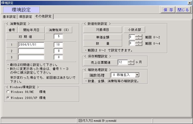Select Windows 2000/XP 環境 radio button
Viewport: 193px width, 124px height.
click(x=8, y=98)
